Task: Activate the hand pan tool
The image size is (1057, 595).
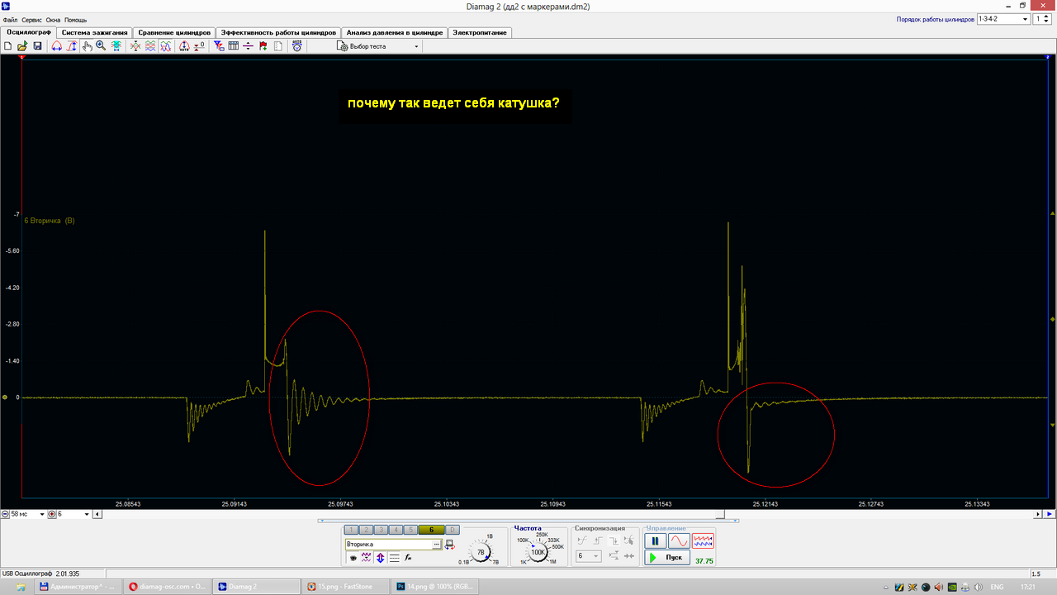Action: coord(88,46)
